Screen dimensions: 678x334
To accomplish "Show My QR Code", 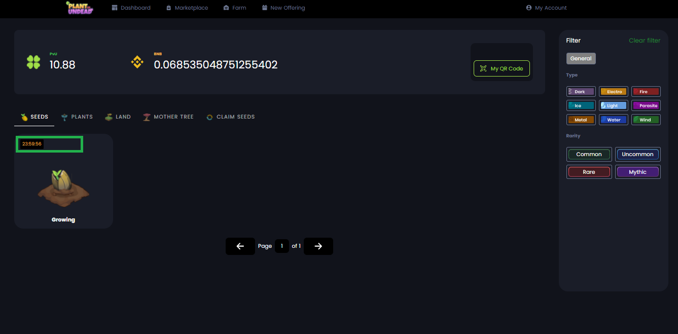I will coord(502,68).
